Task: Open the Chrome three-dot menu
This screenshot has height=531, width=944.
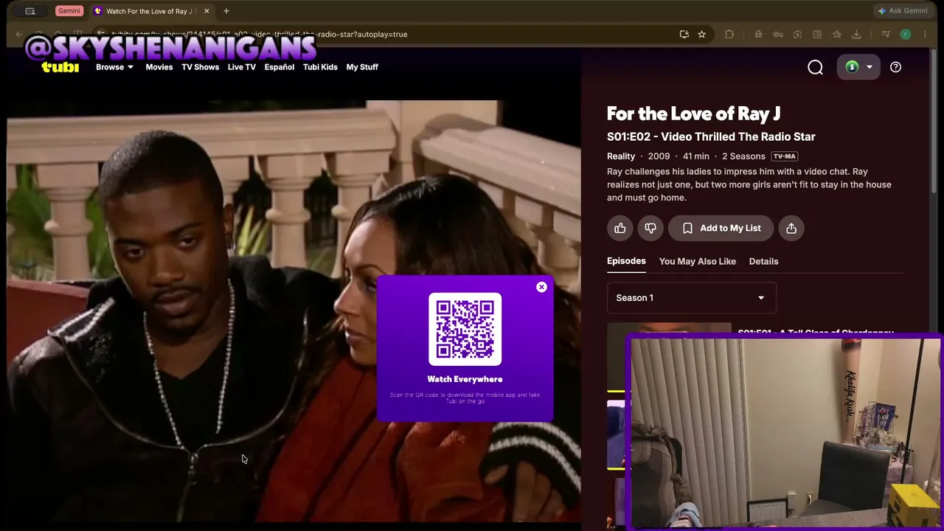Action: pyautogui.click(x=925, y=34)
